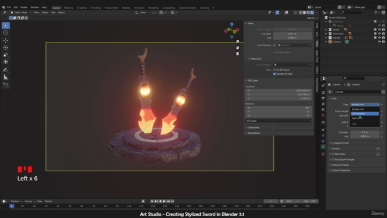Image resolution: width=387 pixels, height=218 pixels.
Task: Enable the Depth of Field checkbox
Action: point(333,143)
